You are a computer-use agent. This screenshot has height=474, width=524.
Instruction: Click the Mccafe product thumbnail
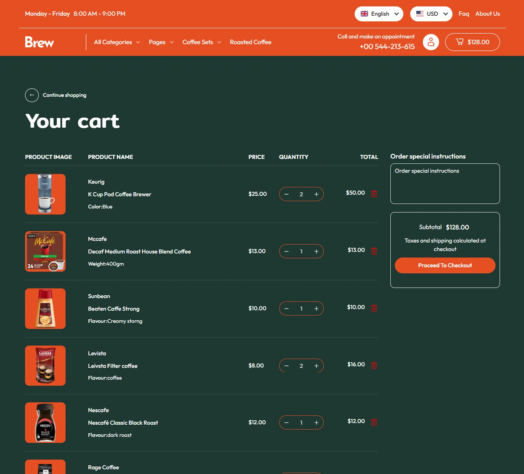tap(45, 252)
